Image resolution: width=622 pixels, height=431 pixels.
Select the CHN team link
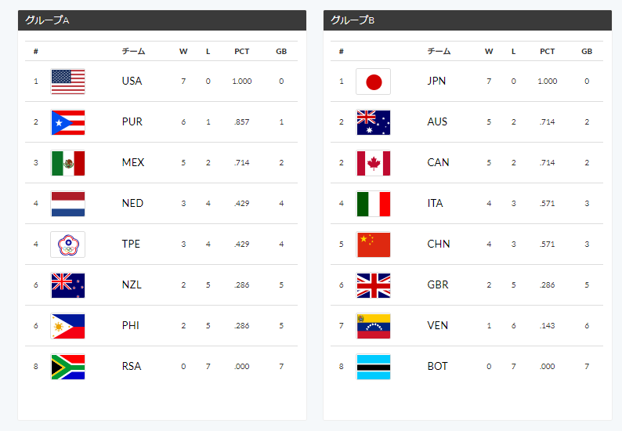(439, 244)
